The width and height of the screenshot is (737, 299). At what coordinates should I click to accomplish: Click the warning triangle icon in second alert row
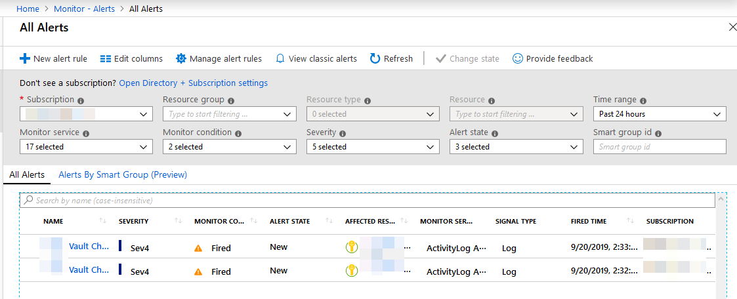pos(198,271)
